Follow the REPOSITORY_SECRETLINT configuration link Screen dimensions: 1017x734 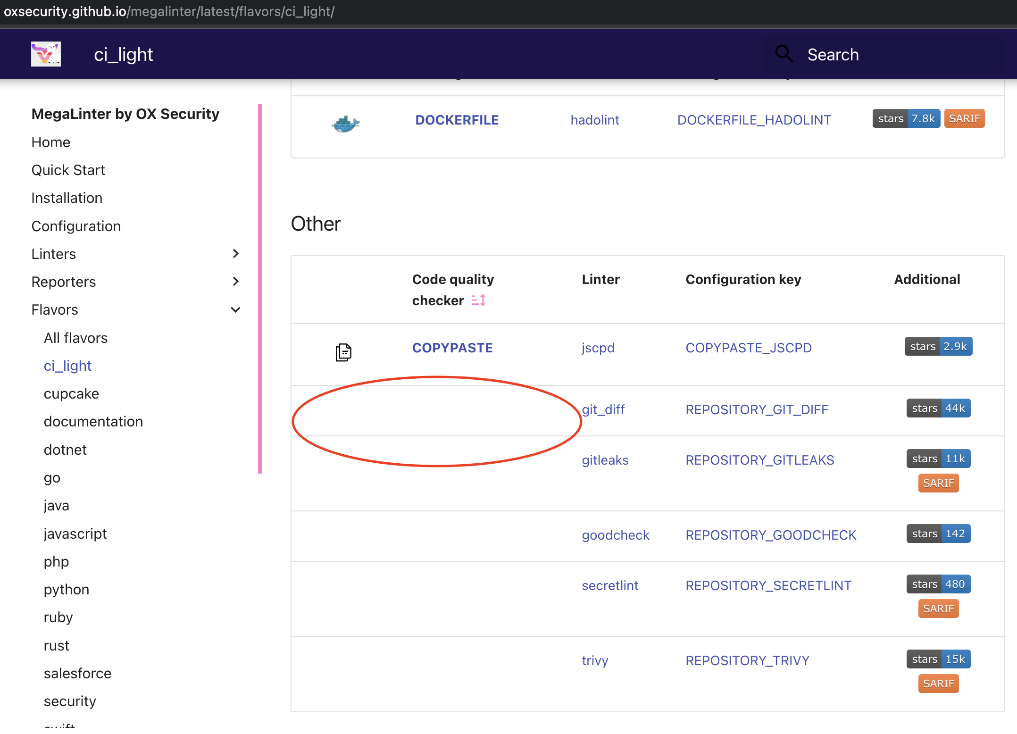768,585
